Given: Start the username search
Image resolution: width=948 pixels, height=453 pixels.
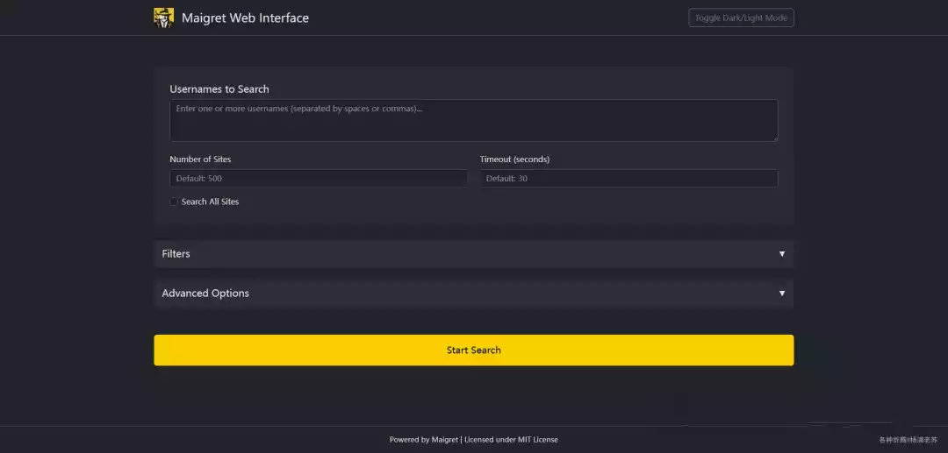Looking at the screenshot, I should [x=473, y=350].
